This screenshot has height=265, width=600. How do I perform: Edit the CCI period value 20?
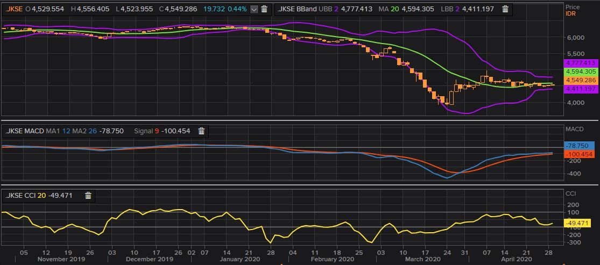(x=41, y=196)
